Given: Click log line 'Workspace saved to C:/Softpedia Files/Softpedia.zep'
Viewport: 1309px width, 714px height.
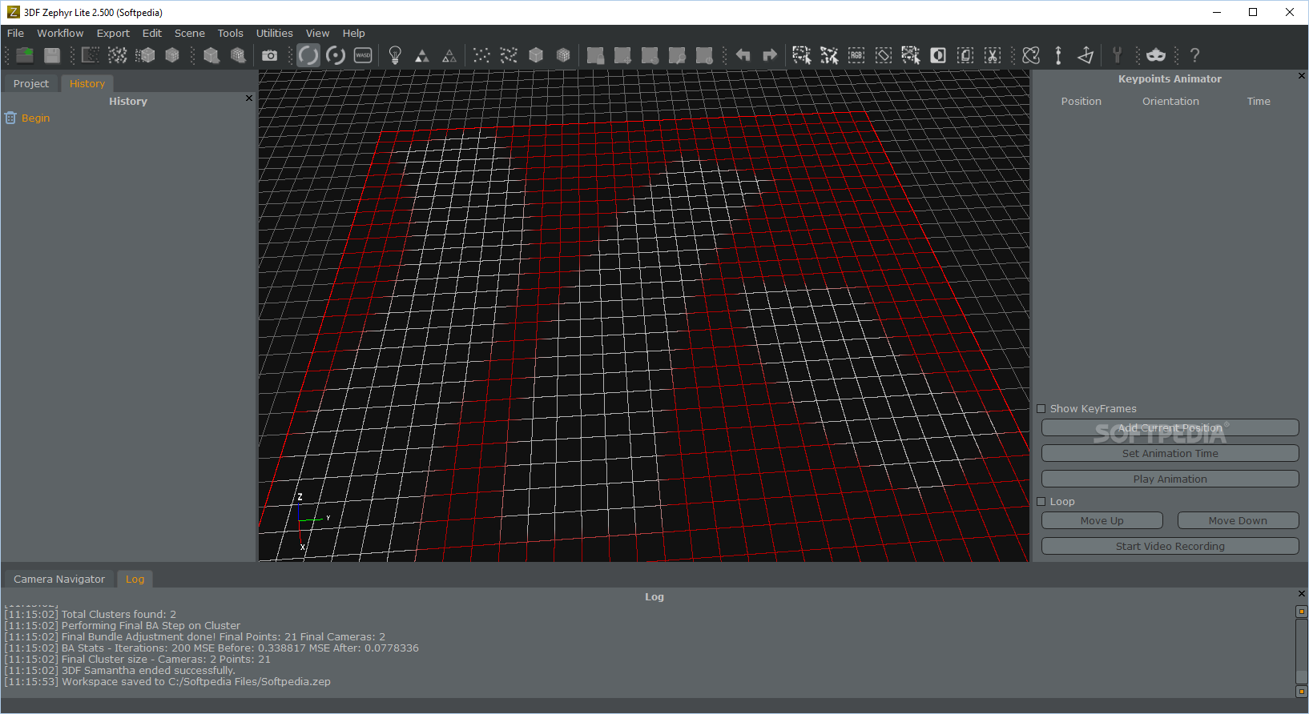Looking at the screenshot, I should click(167, 682).
